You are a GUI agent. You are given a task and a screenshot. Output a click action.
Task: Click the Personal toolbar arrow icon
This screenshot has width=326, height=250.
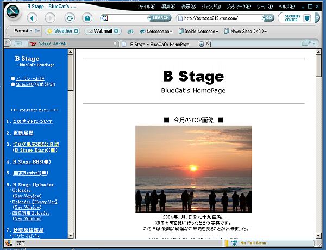point(37,31)
